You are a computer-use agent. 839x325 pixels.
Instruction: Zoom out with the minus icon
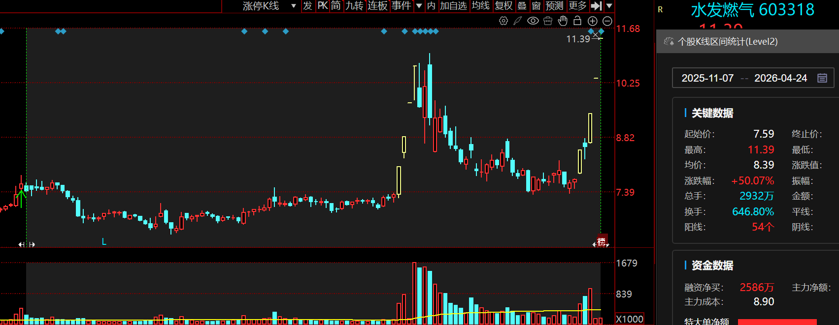(607, 21)
